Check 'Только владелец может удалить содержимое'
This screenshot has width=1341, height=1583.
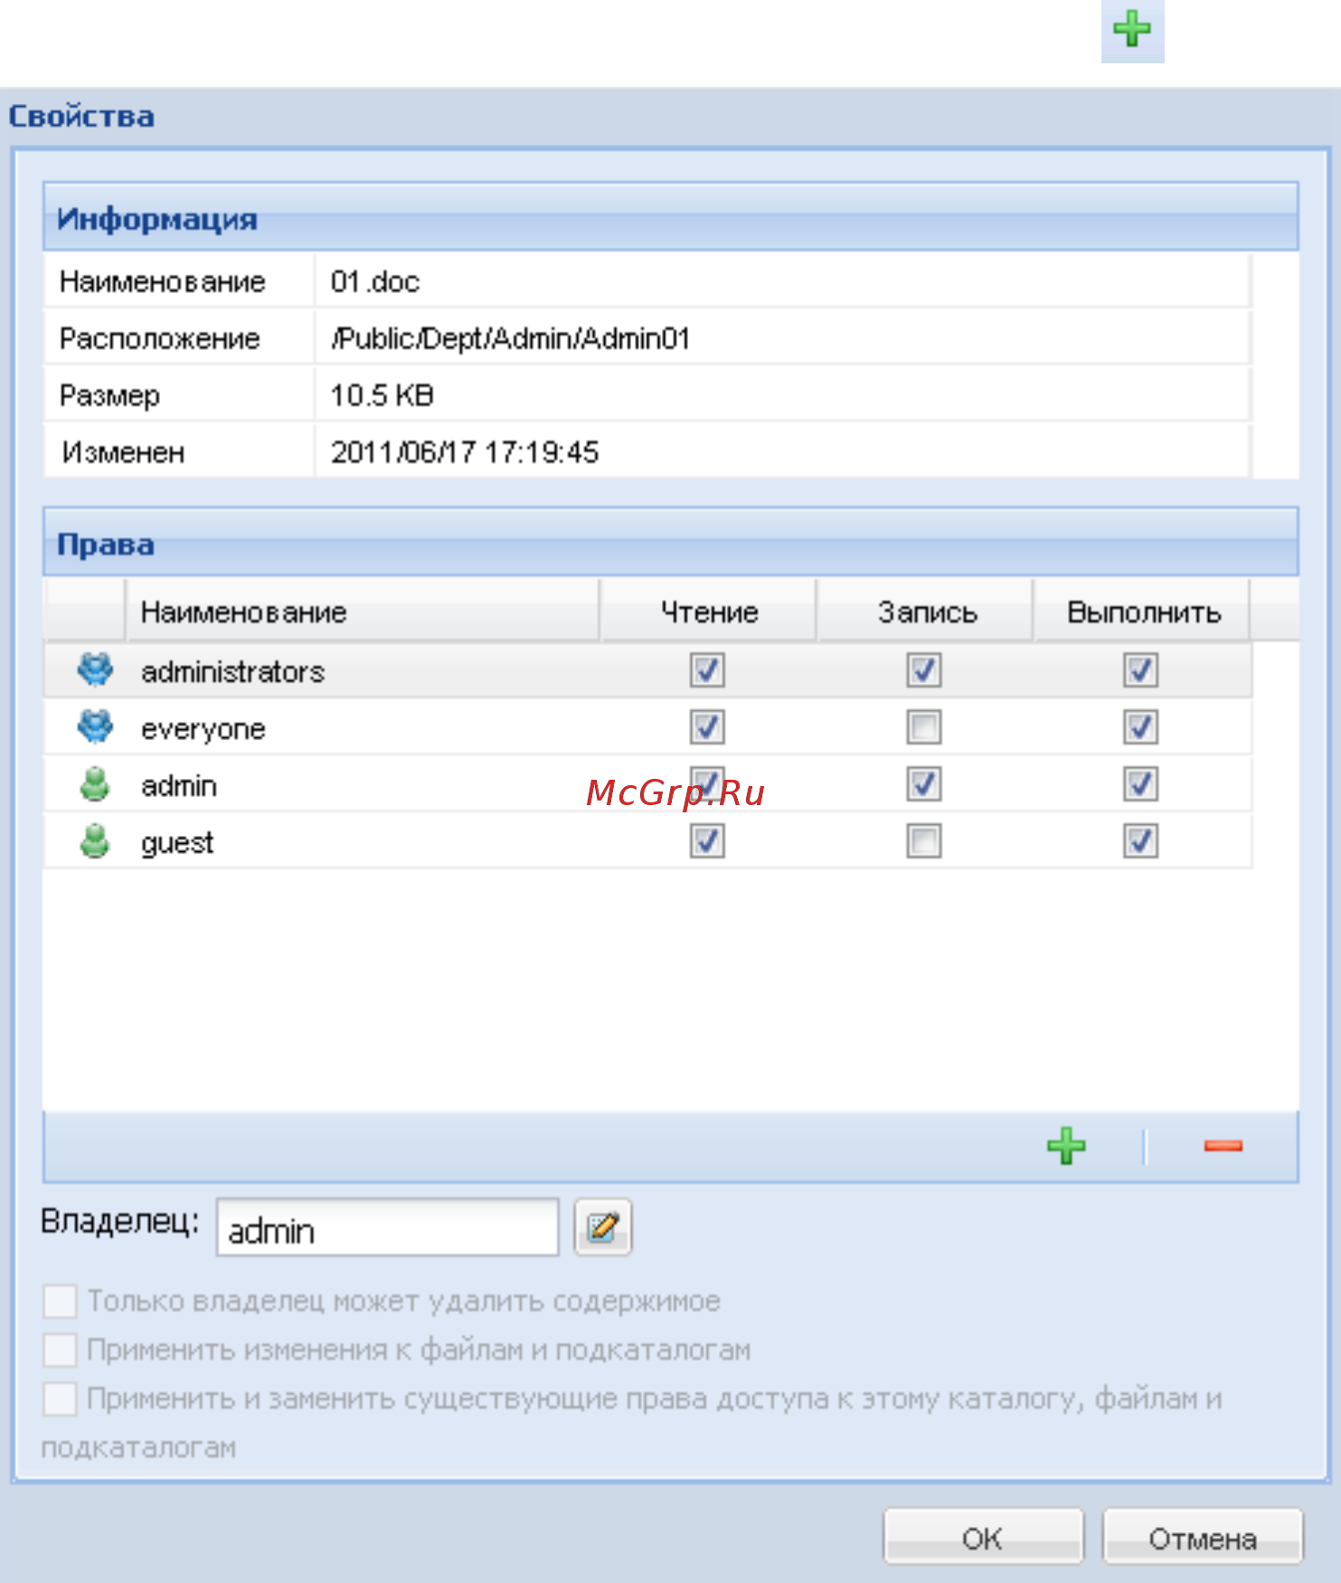[60, 1302]
